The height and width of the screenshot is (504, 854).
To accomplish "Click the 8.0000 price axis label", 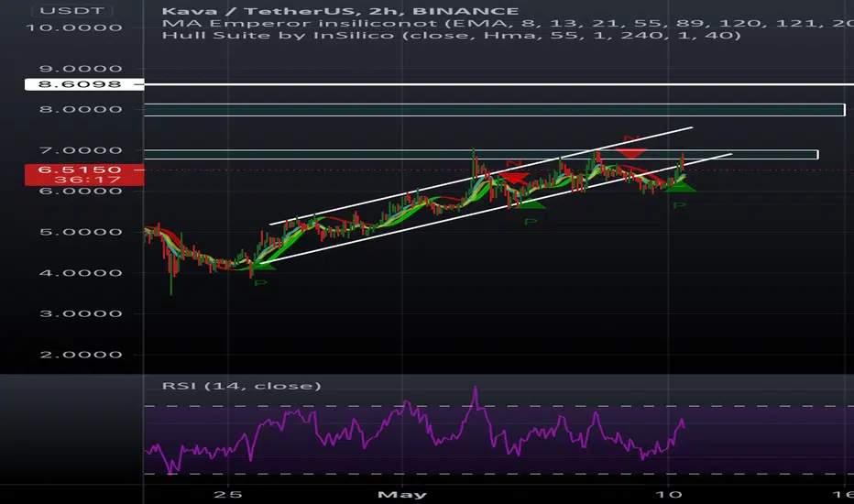I will coord(81,110).
